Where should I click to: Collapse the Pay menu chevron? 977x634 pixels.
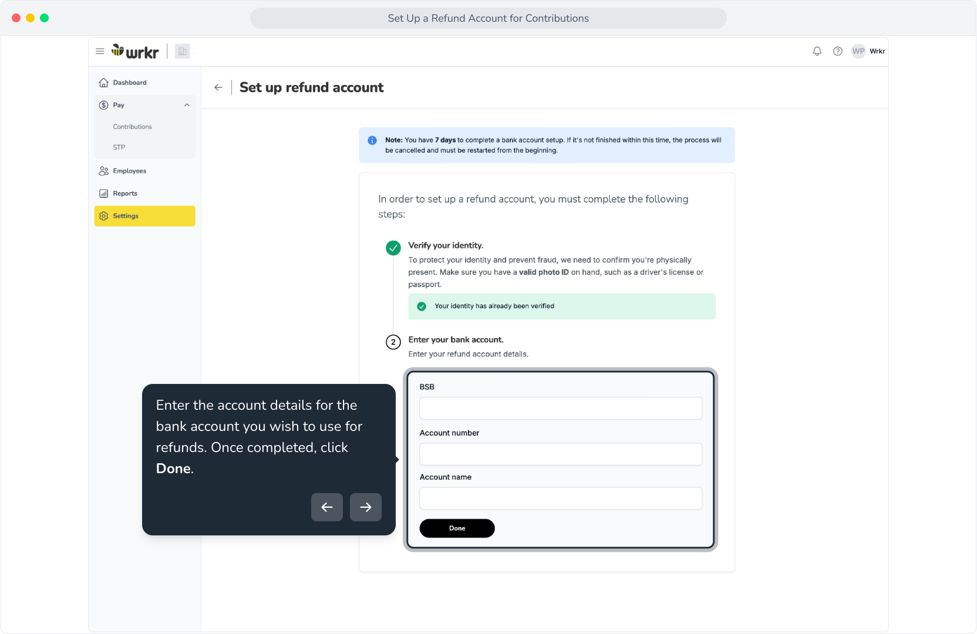click(187, 105)
